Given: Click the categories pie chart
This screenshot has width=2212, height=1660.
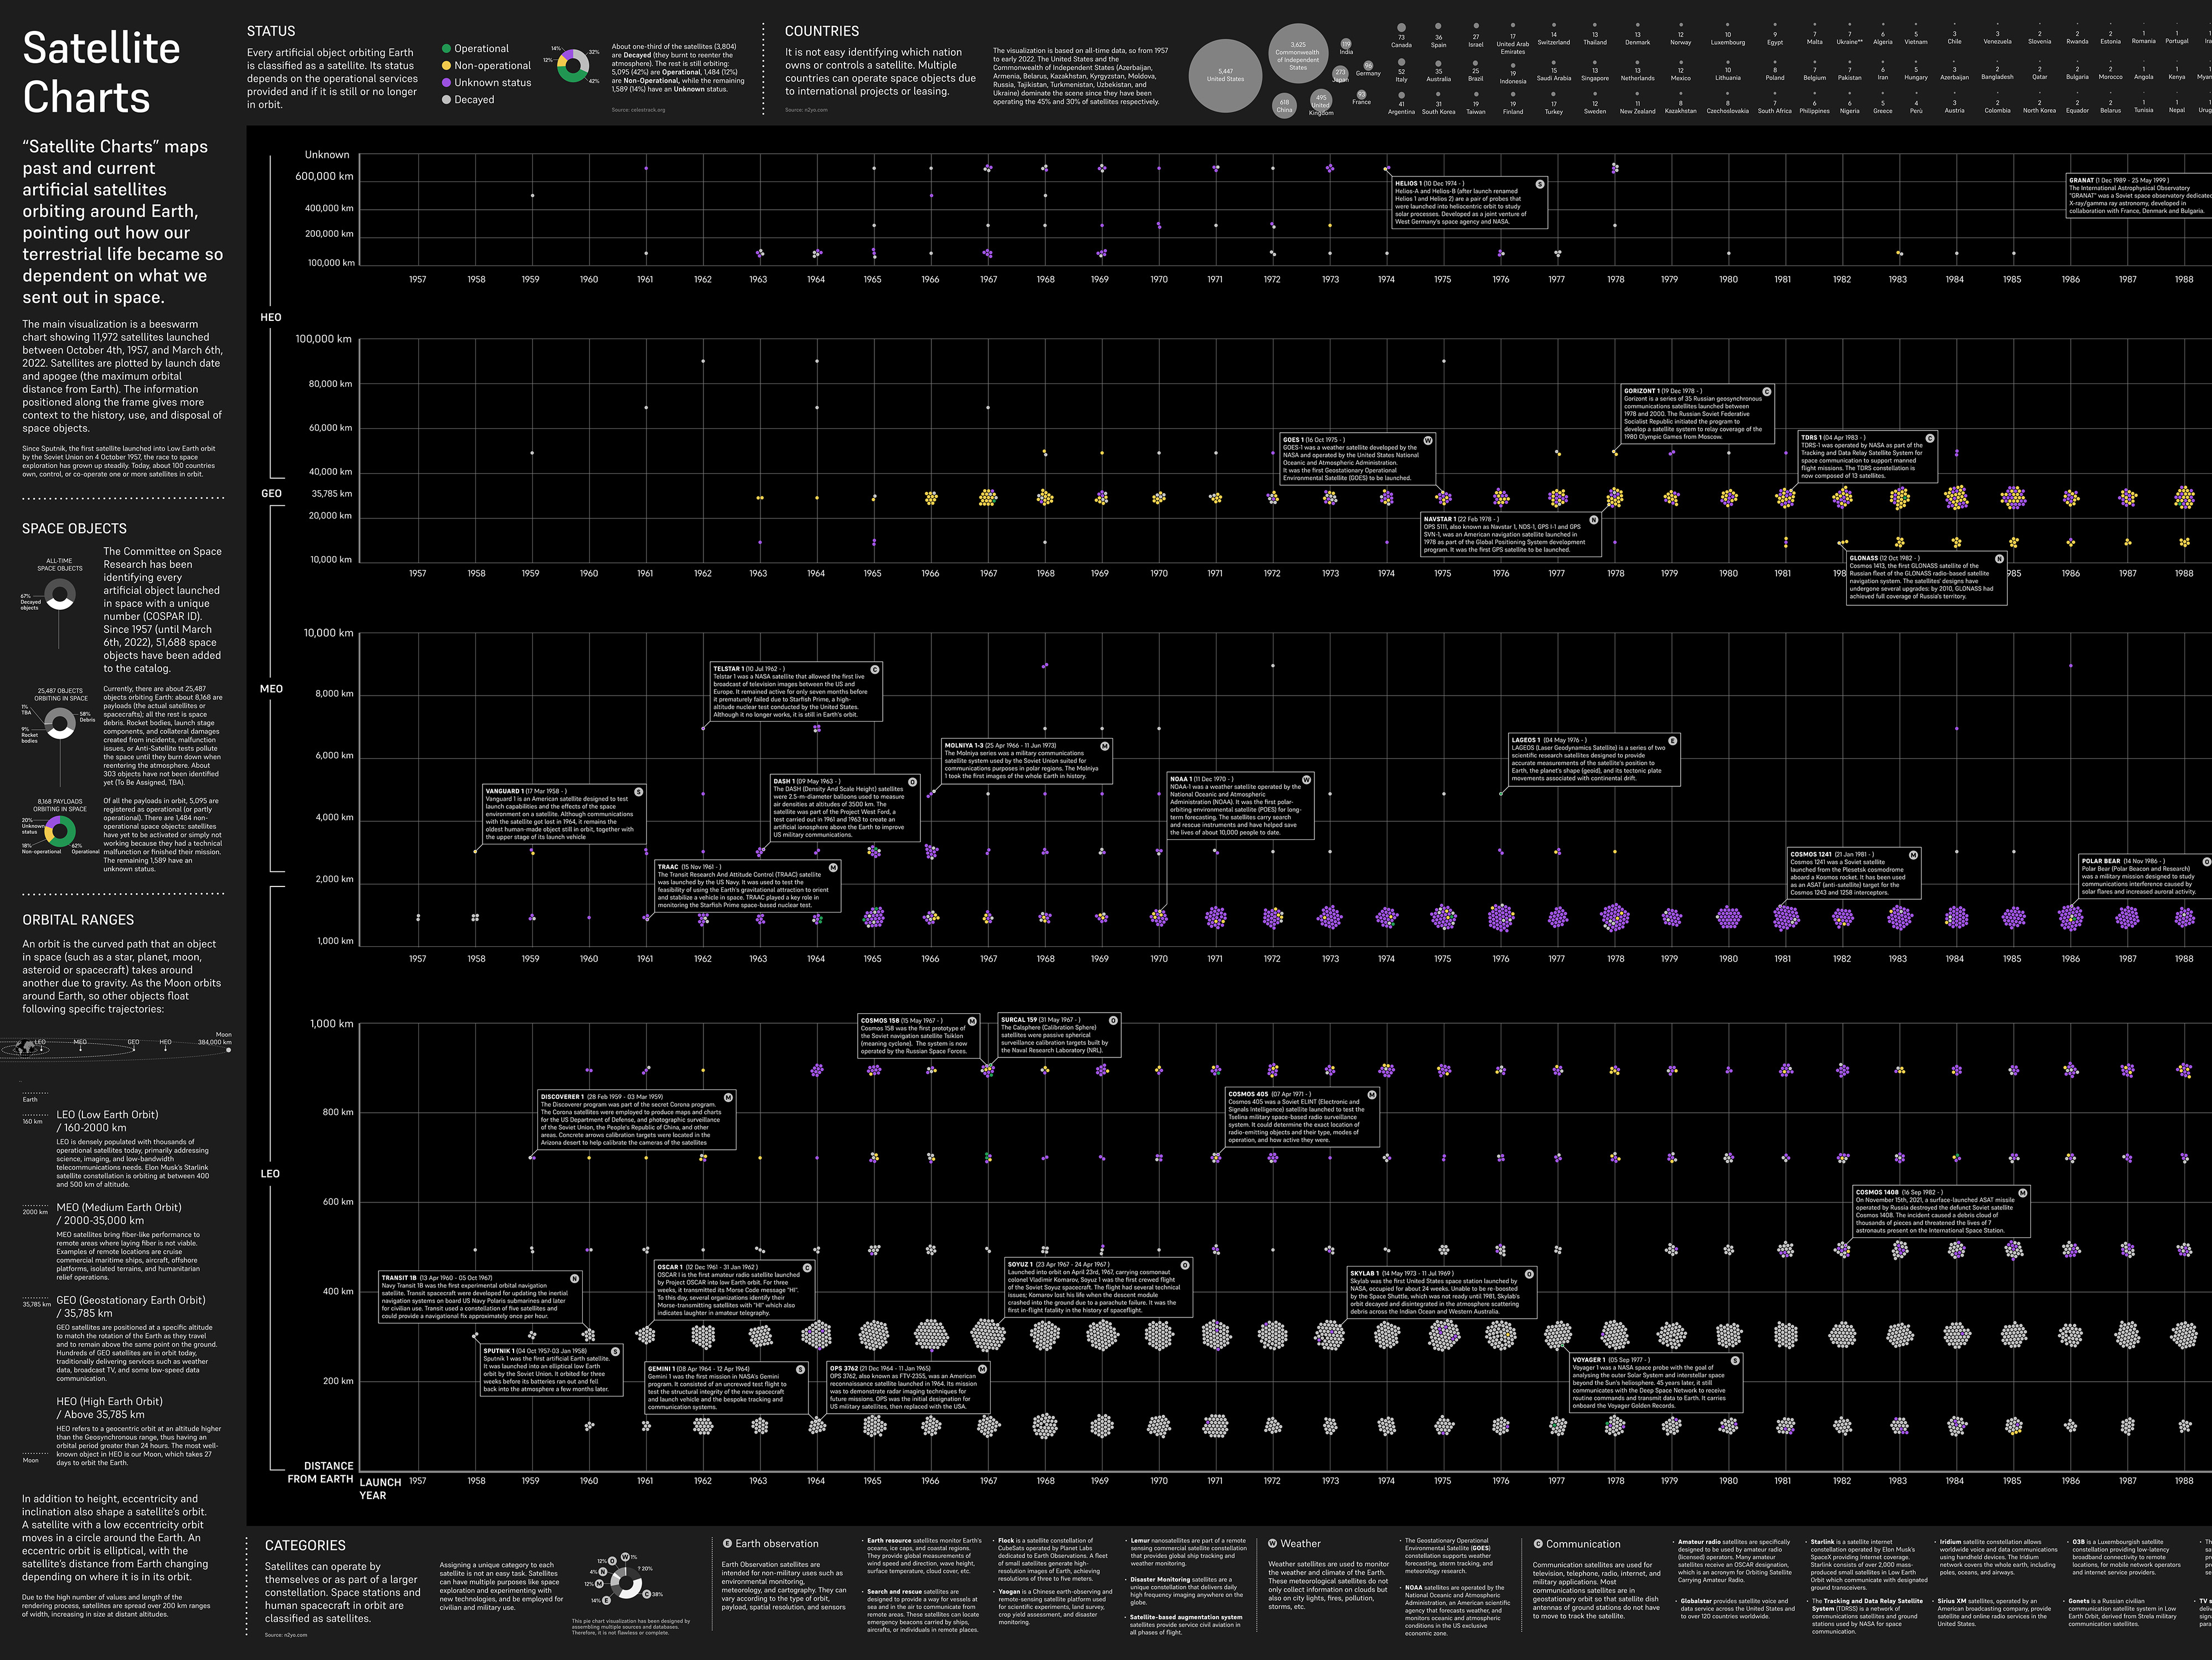Looking at the screenshot, I should [626, 1583].
